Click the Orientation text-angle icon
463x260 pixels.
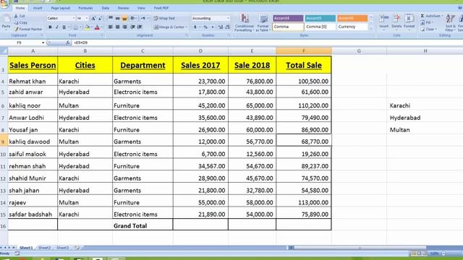pos(133,18)
